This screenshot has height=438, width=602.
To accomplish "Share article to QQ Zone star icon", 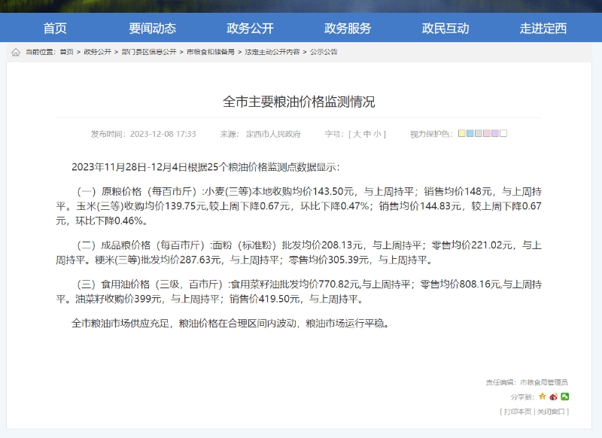I will point(542,397).
